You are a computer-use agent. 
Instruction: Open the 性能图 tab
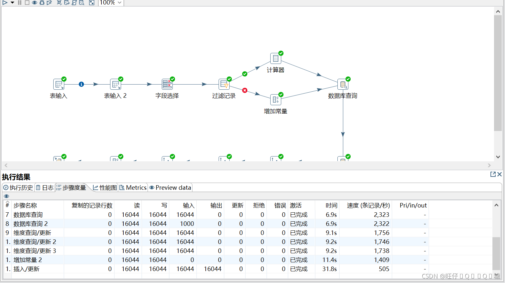(105, 187)
